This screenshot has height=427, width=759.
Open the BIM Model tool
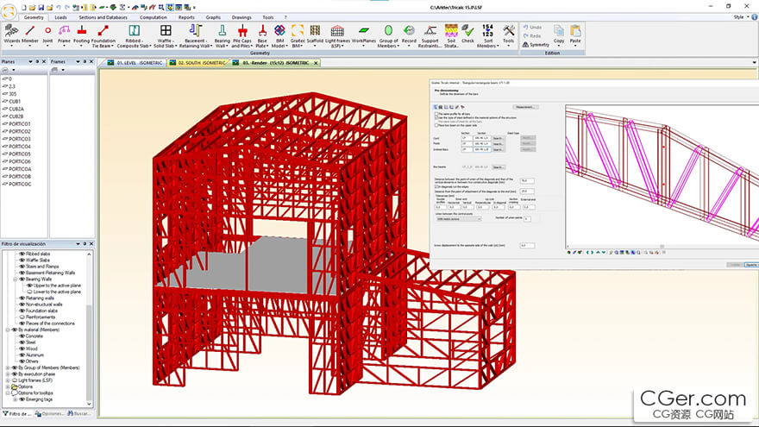coord(279,36)
